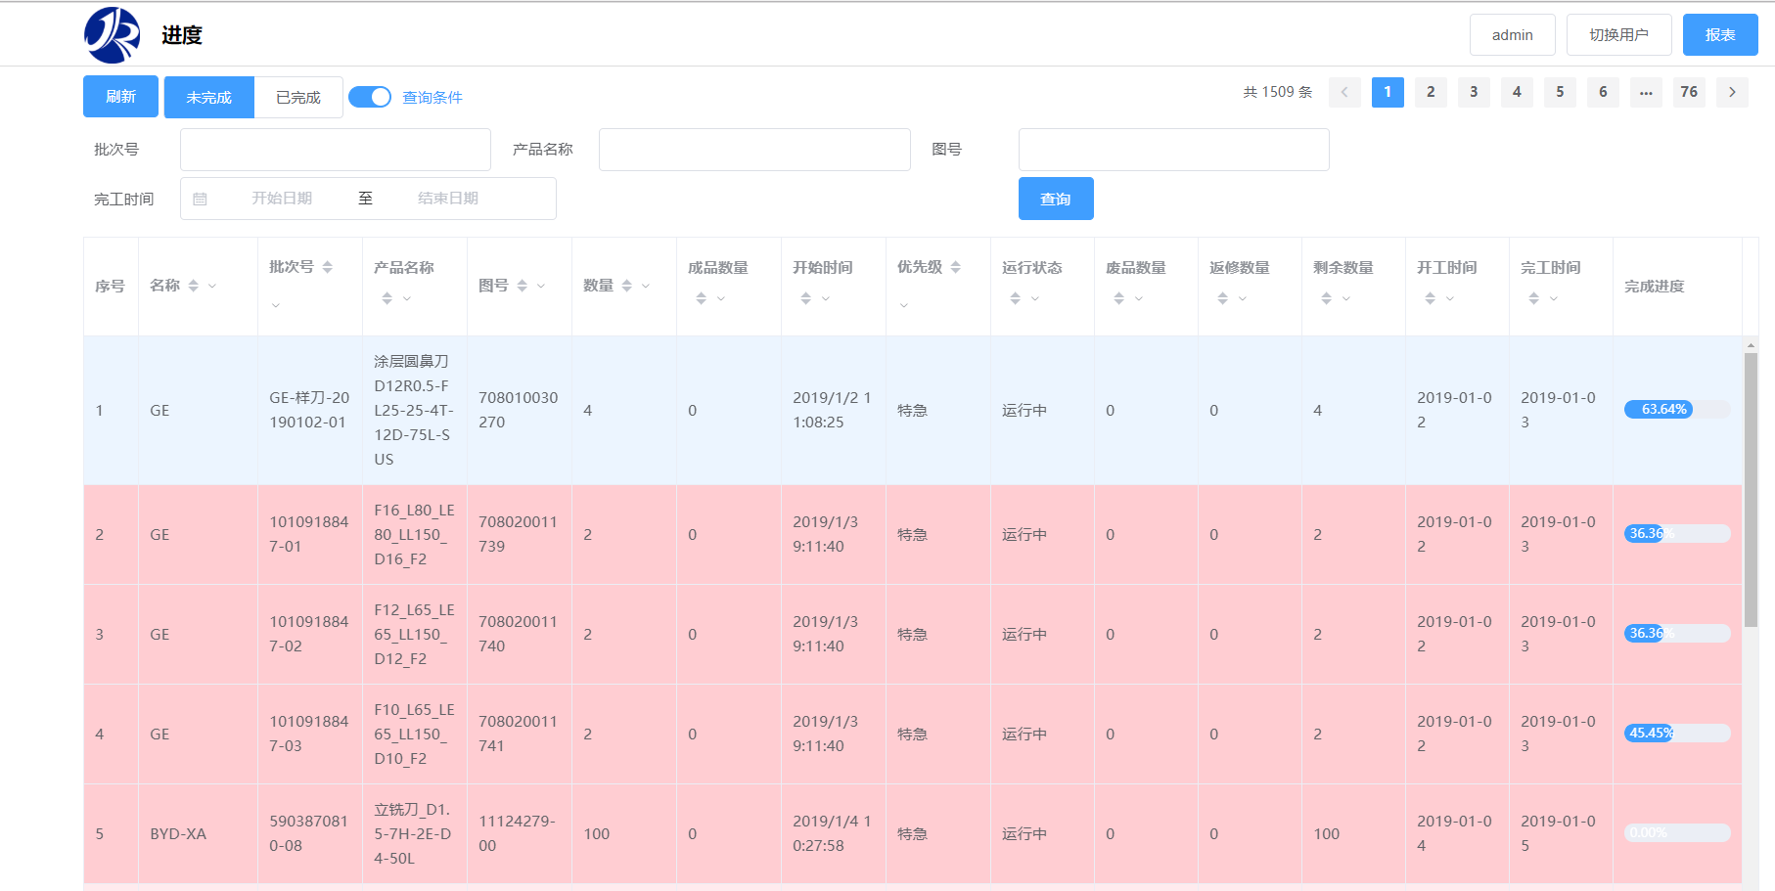Go to page 3
Image resolution: width=1775 pixels, height=891 pixels.
click(1474, 92)
